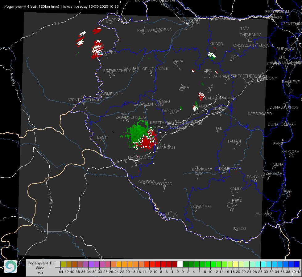
Task: Select the darkest blue swatch at legend end
Action: pyautogui.click(x=297, y=264)
